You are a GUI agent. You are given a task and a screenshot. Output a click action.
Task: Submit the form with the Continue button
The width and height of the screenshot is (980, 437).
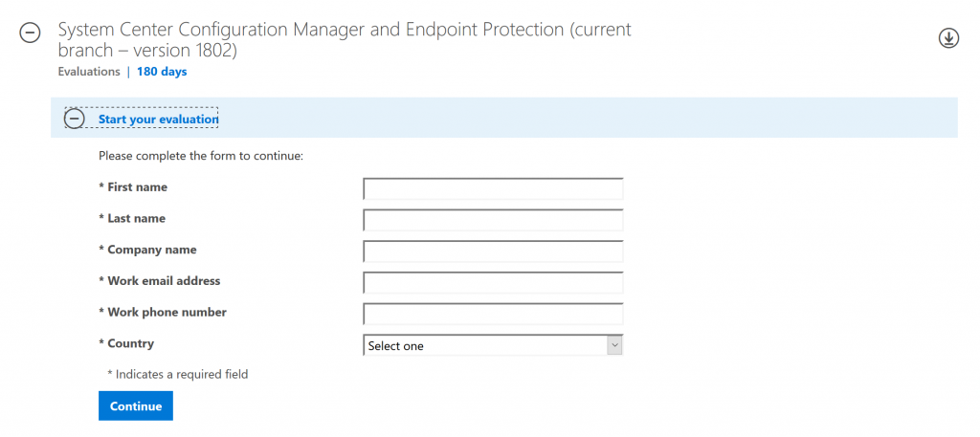click(136, 405)
